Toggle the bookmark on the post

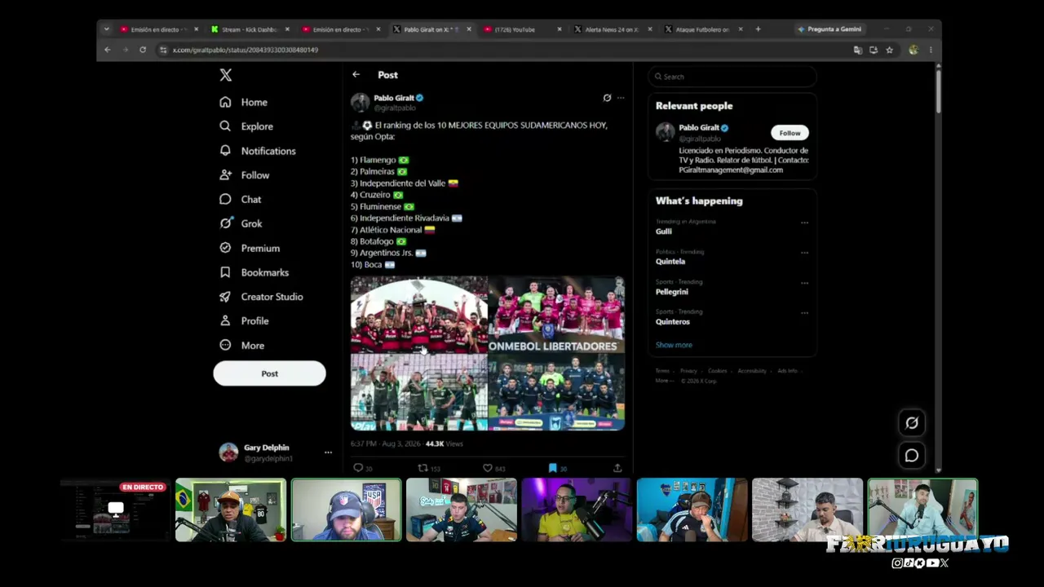(x=552, y=468)
